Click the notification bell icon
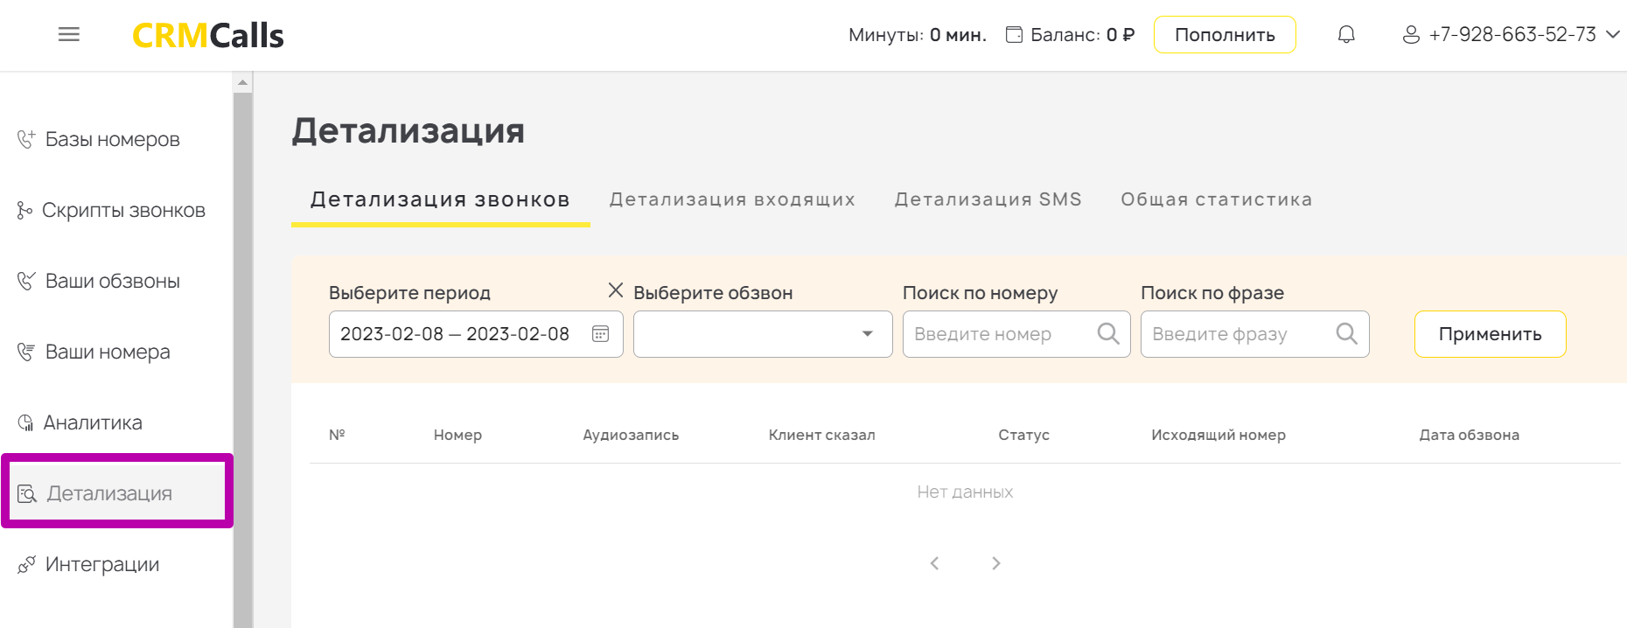 [1346, 35]
